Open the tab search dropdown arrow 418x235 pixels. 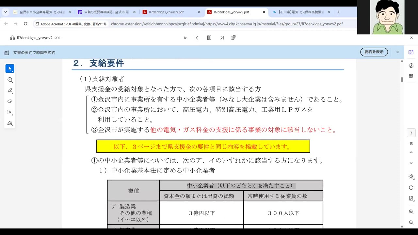click(x=6, y=12)
